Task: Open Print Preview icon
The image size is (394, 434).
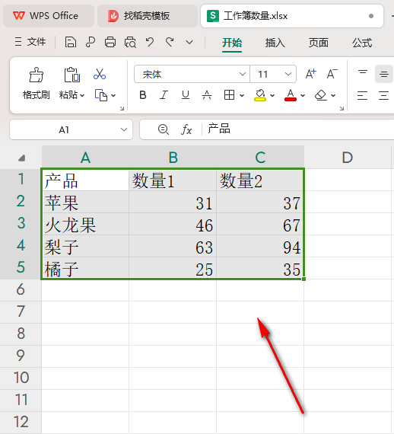Action: click(130, 43)
